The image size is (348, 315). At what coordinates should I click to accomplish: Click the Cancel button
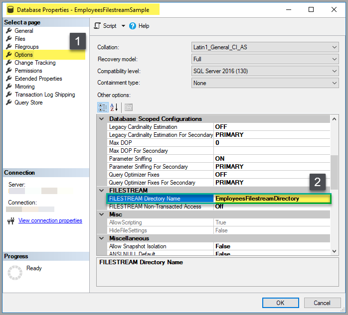click(322, 303)
